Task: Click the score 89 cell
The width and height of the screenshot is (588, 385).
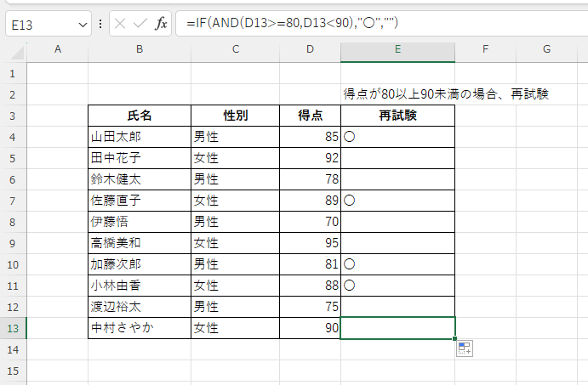Action: pos(310,201)
